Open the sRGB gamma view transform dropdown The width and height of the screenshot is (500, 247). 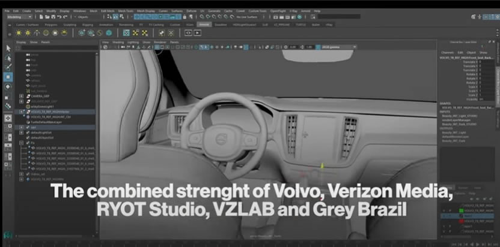(339, 47)
